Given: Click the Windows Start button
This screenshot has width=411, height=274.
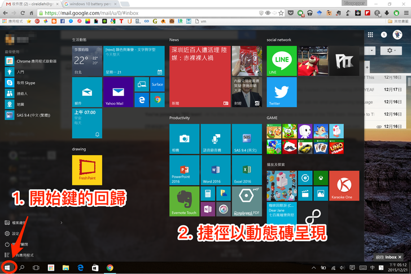Looking at the screenshot, I should click(x=7, y=267).
